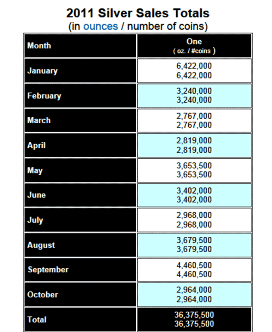Click the February 3,240,000 value cell
Screen dimensions: 272x332
click(194, 96)
